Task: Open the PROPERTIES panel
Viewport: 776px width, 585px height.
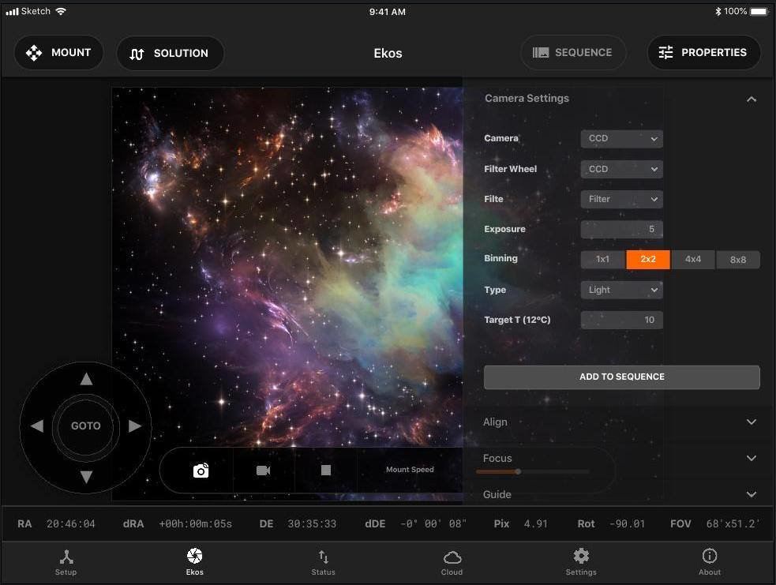Action: [x=703, y=52]
